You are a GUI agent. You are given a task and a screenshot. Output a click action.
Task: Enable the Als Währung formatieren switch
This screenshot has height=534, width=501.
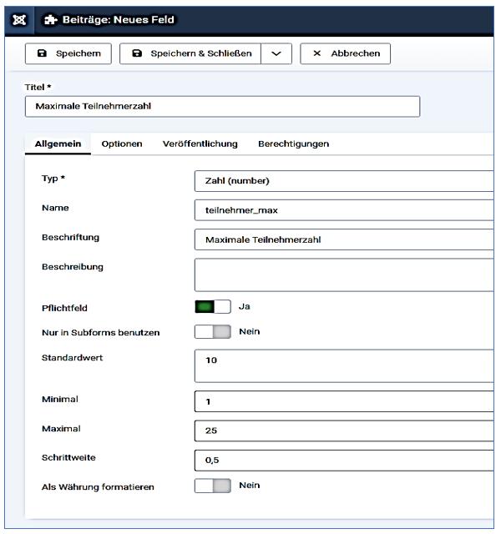(210, 486)
